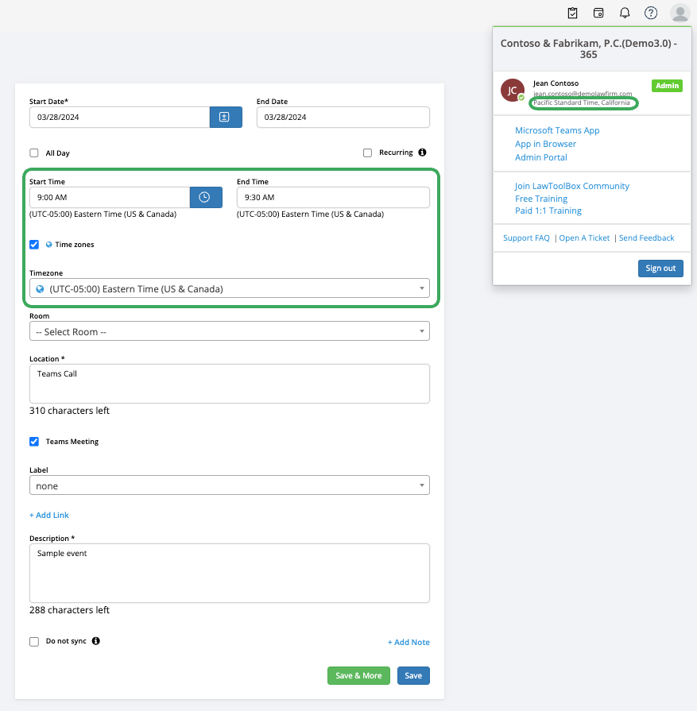This screenshot has height=711, width=697.
Task: Uncheck the Teams Meeting checkbox
Action: pos(34,441)
